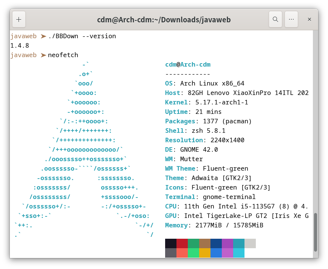Click the dark blue color block in top row
Image resolution: width=328 pixels, height=269 pixels.
216,243
